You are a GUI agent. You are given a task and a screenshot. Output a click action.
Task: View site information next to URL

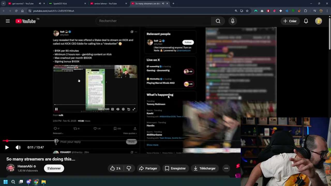[x=30, y=11]
